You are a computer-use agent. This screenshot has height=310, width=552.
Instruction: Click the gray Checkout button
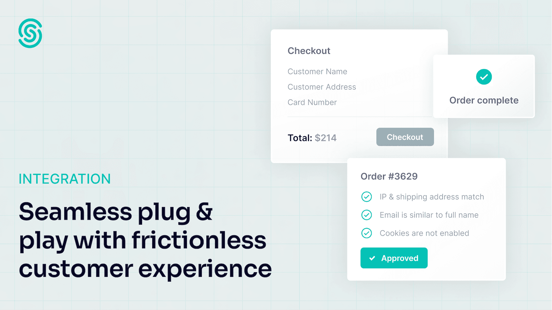(x=405, y=137)
